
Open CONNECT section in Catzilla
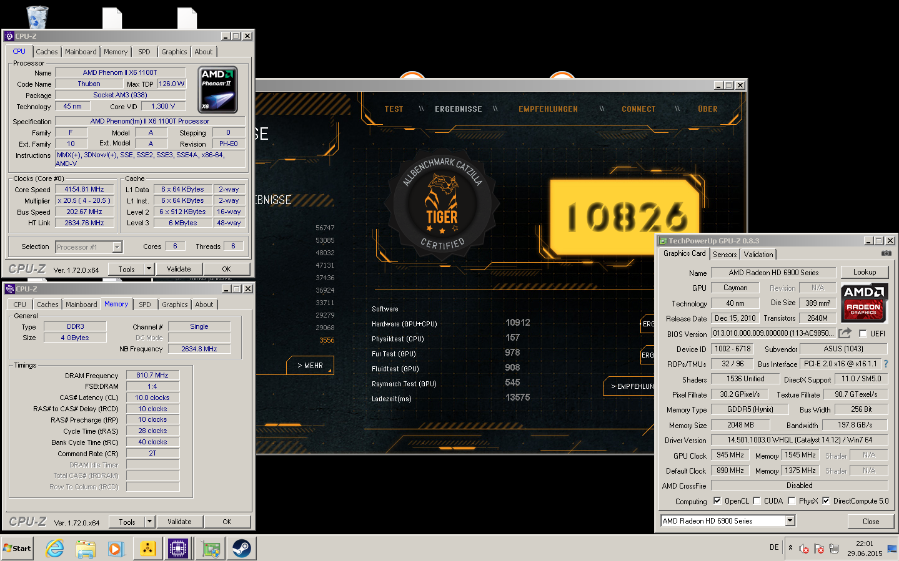[x=638, y=109]
